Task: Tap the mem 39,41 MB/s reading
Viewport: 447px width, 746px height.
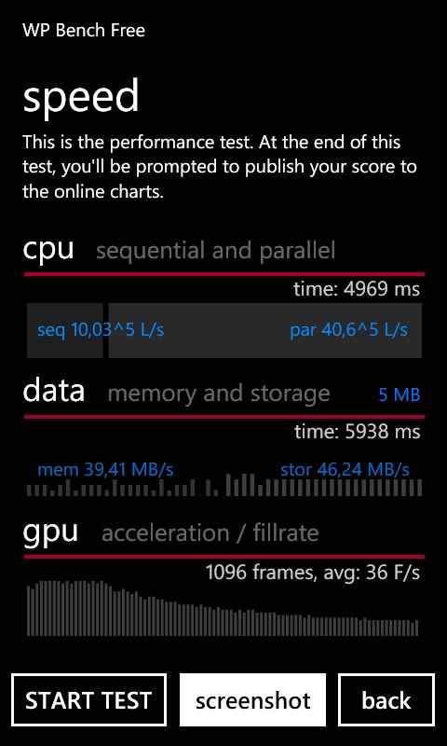Action: coord(105,470)
